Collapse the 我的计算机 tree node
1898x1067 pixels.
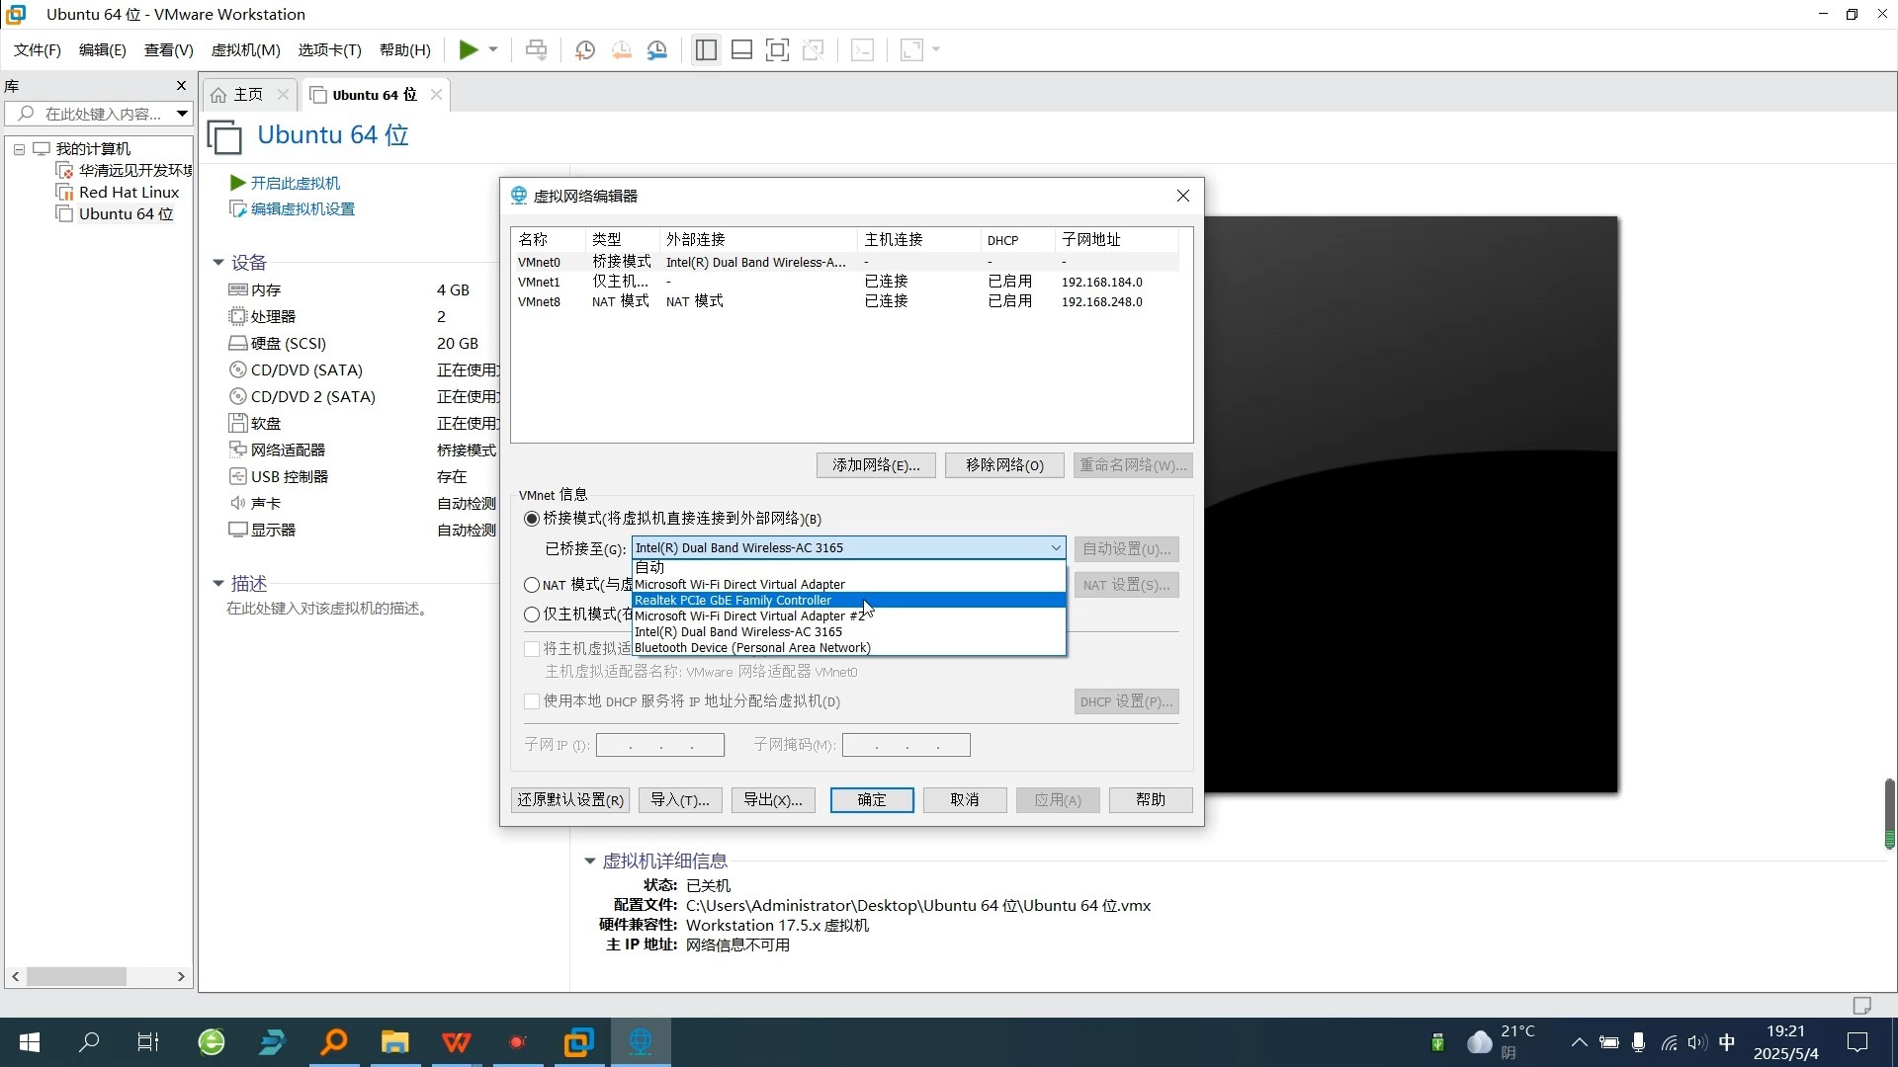19,149
